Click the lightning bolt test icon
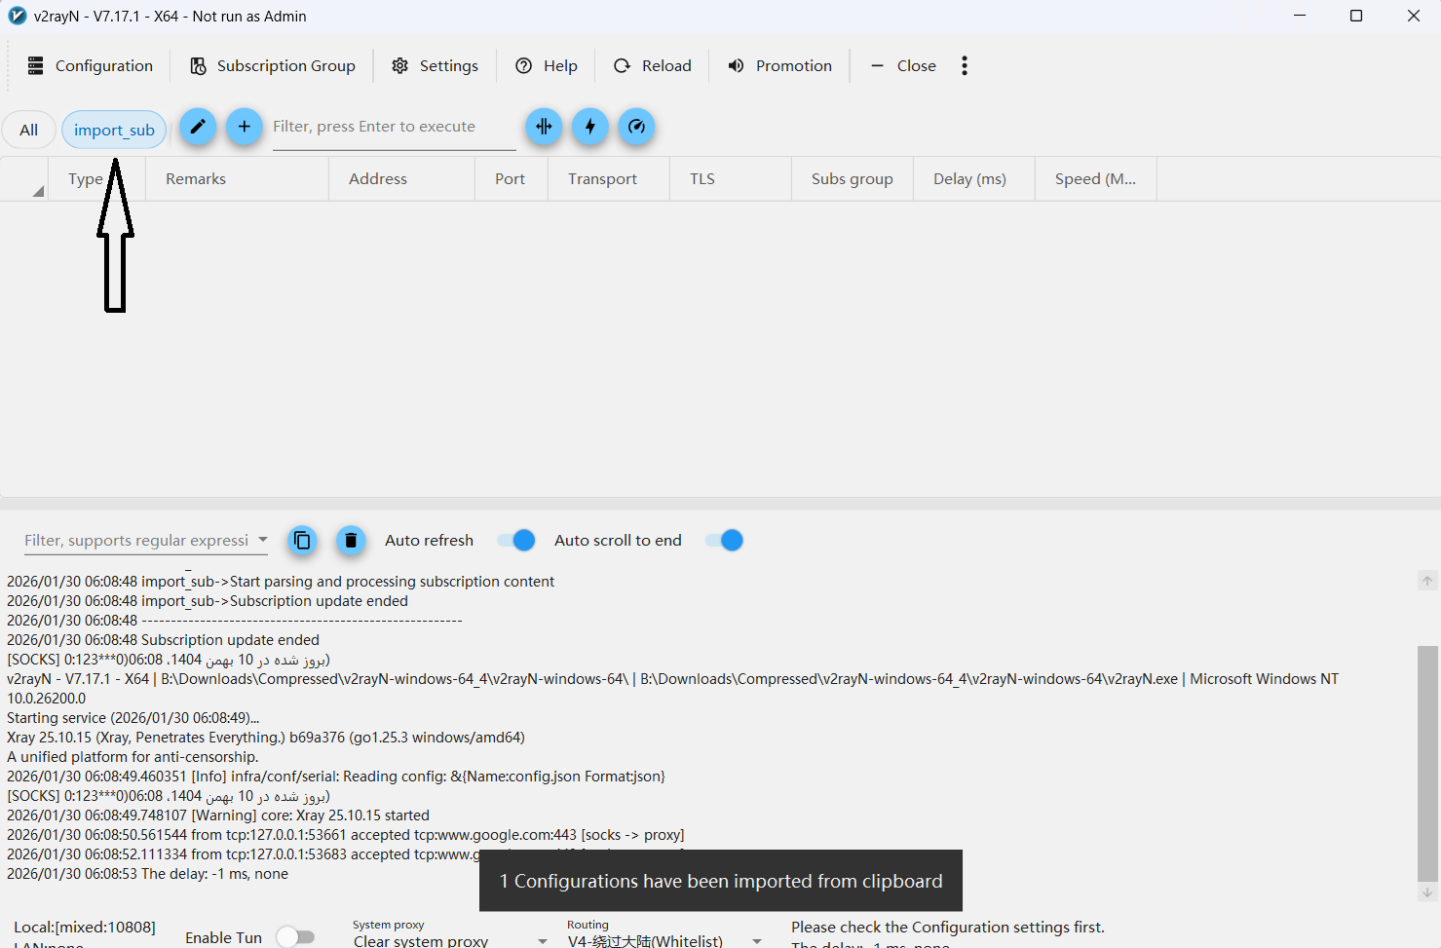This screenshot has width=1441, height=948. pyautogui.click(x=590, y=127)
